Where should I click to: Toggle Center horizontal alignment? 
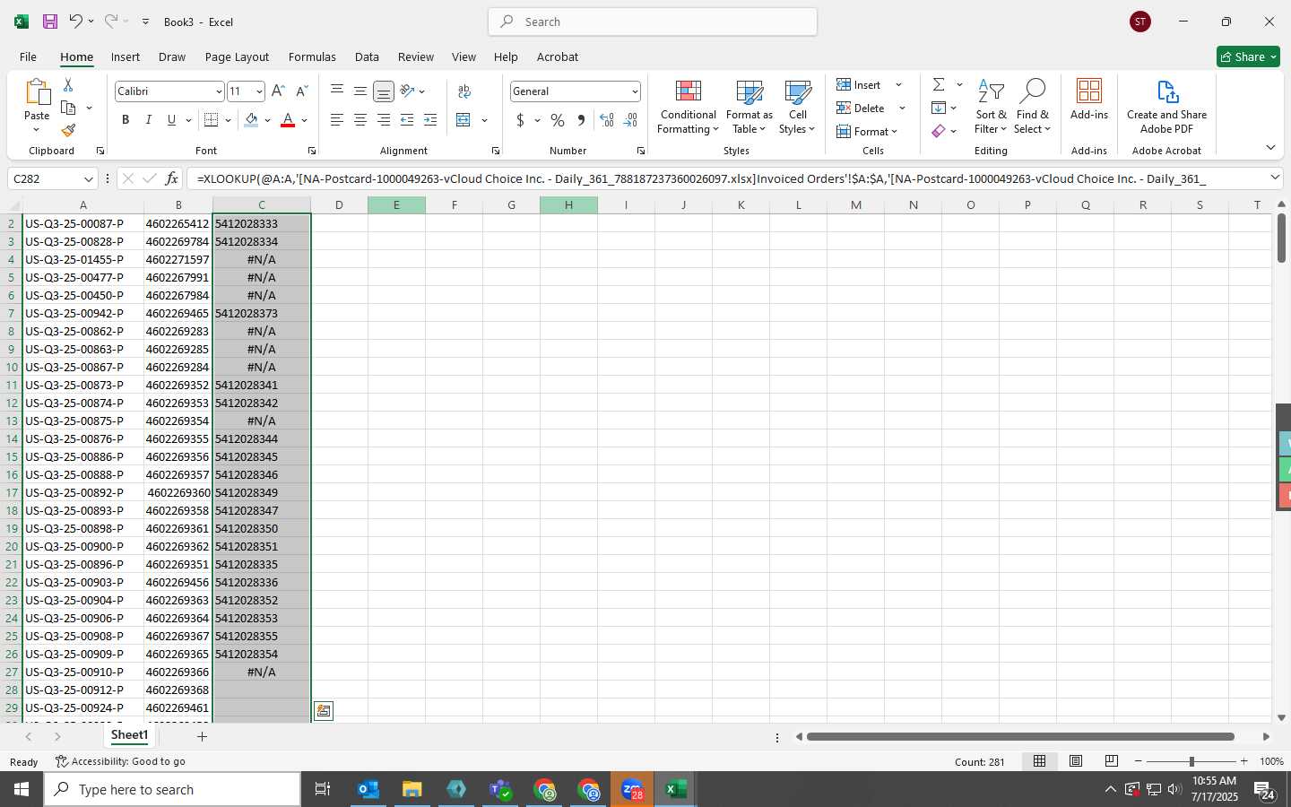click(360, 120)
